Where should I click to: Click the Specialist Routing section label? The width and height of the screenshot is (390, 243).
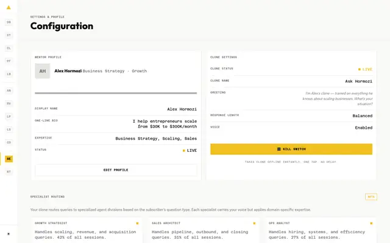click(48, 197)
